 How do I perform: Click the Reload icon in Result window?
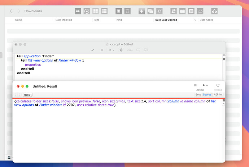tap(218, 85)
